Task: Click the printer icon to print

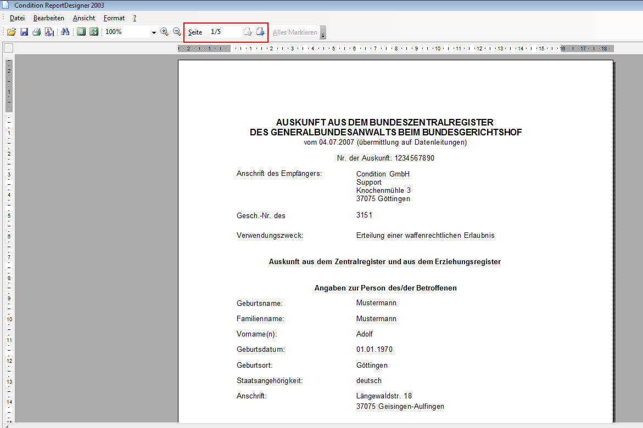Action: click(36, 32)
